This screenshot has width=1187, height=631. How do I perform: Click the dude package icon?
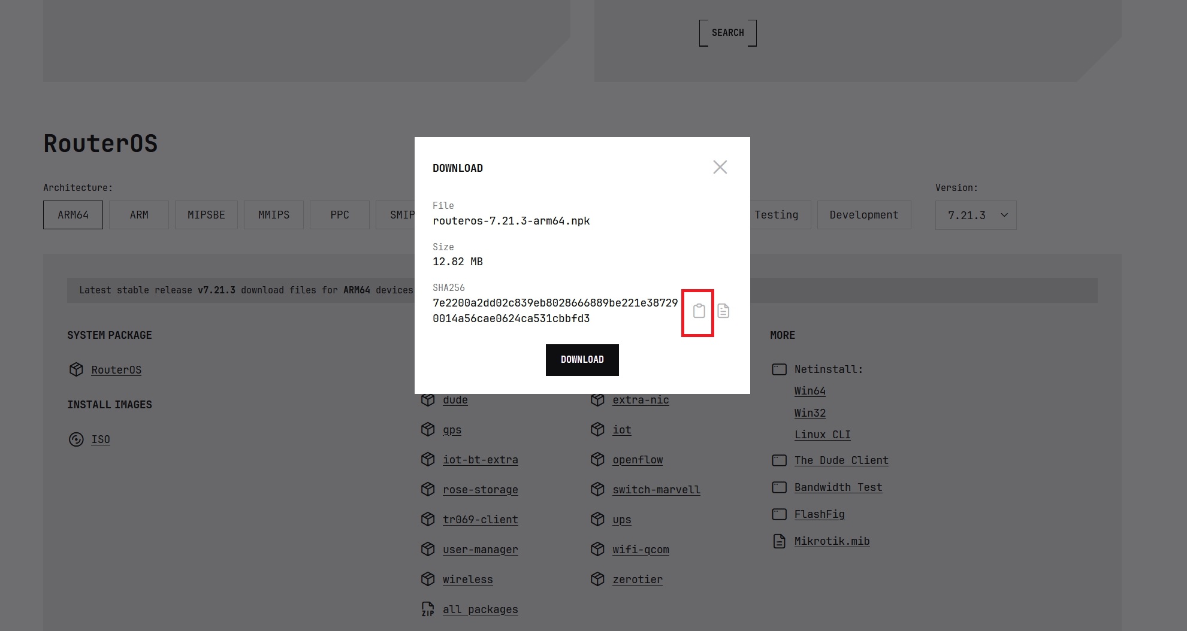pyautogui.click(x=428, y=400)
